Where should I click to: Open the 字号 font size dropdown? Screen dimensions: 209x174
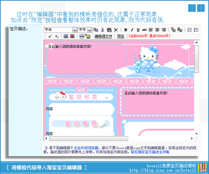coord(89,30)
